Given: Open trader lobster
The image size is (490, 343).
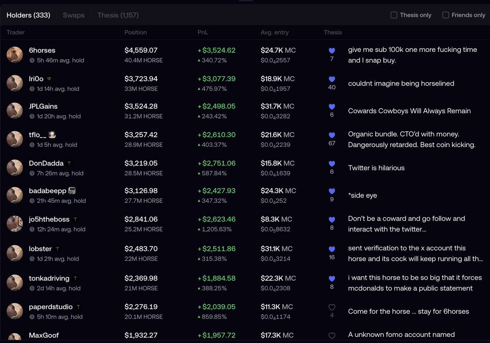Looking at the screenshot, I should point(40,249).
